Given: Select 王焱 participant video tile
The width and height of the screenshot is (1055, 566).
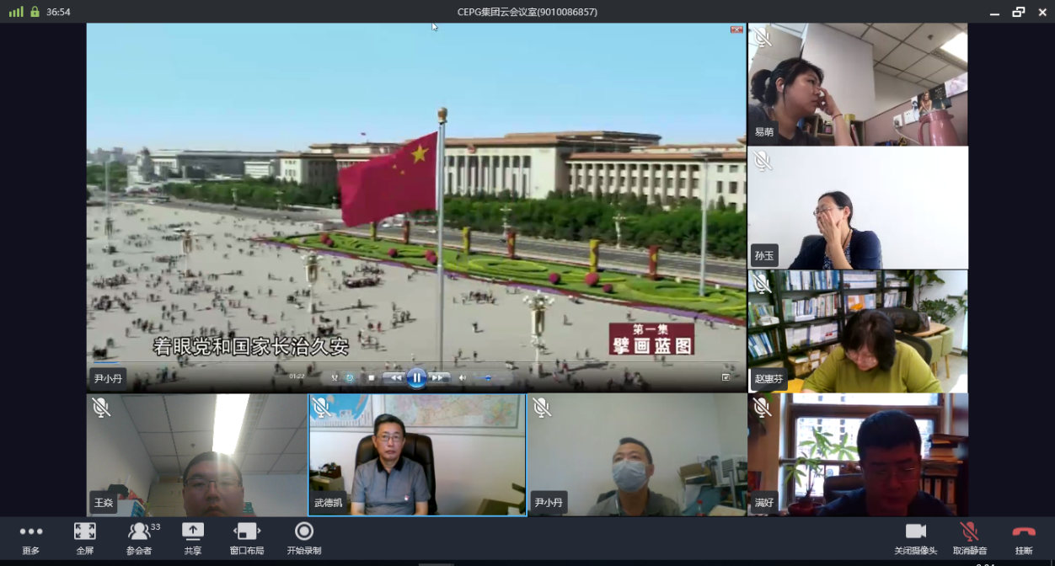Looking at the screenshot, I should pos(196,455).
